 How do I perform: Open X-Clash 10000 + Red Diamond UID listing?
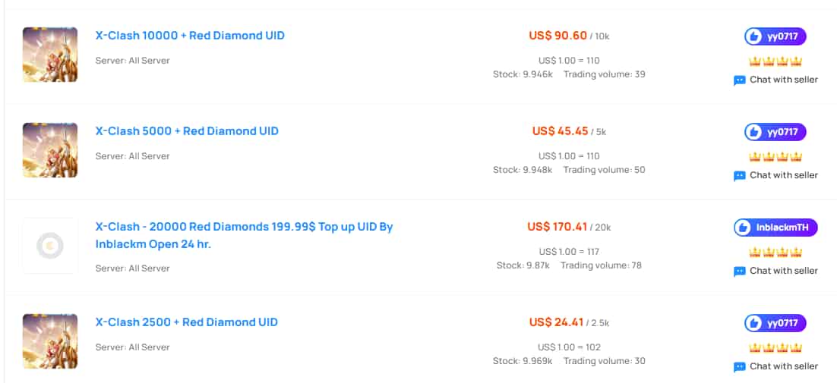pyautogui.click(x=190, y=36)
